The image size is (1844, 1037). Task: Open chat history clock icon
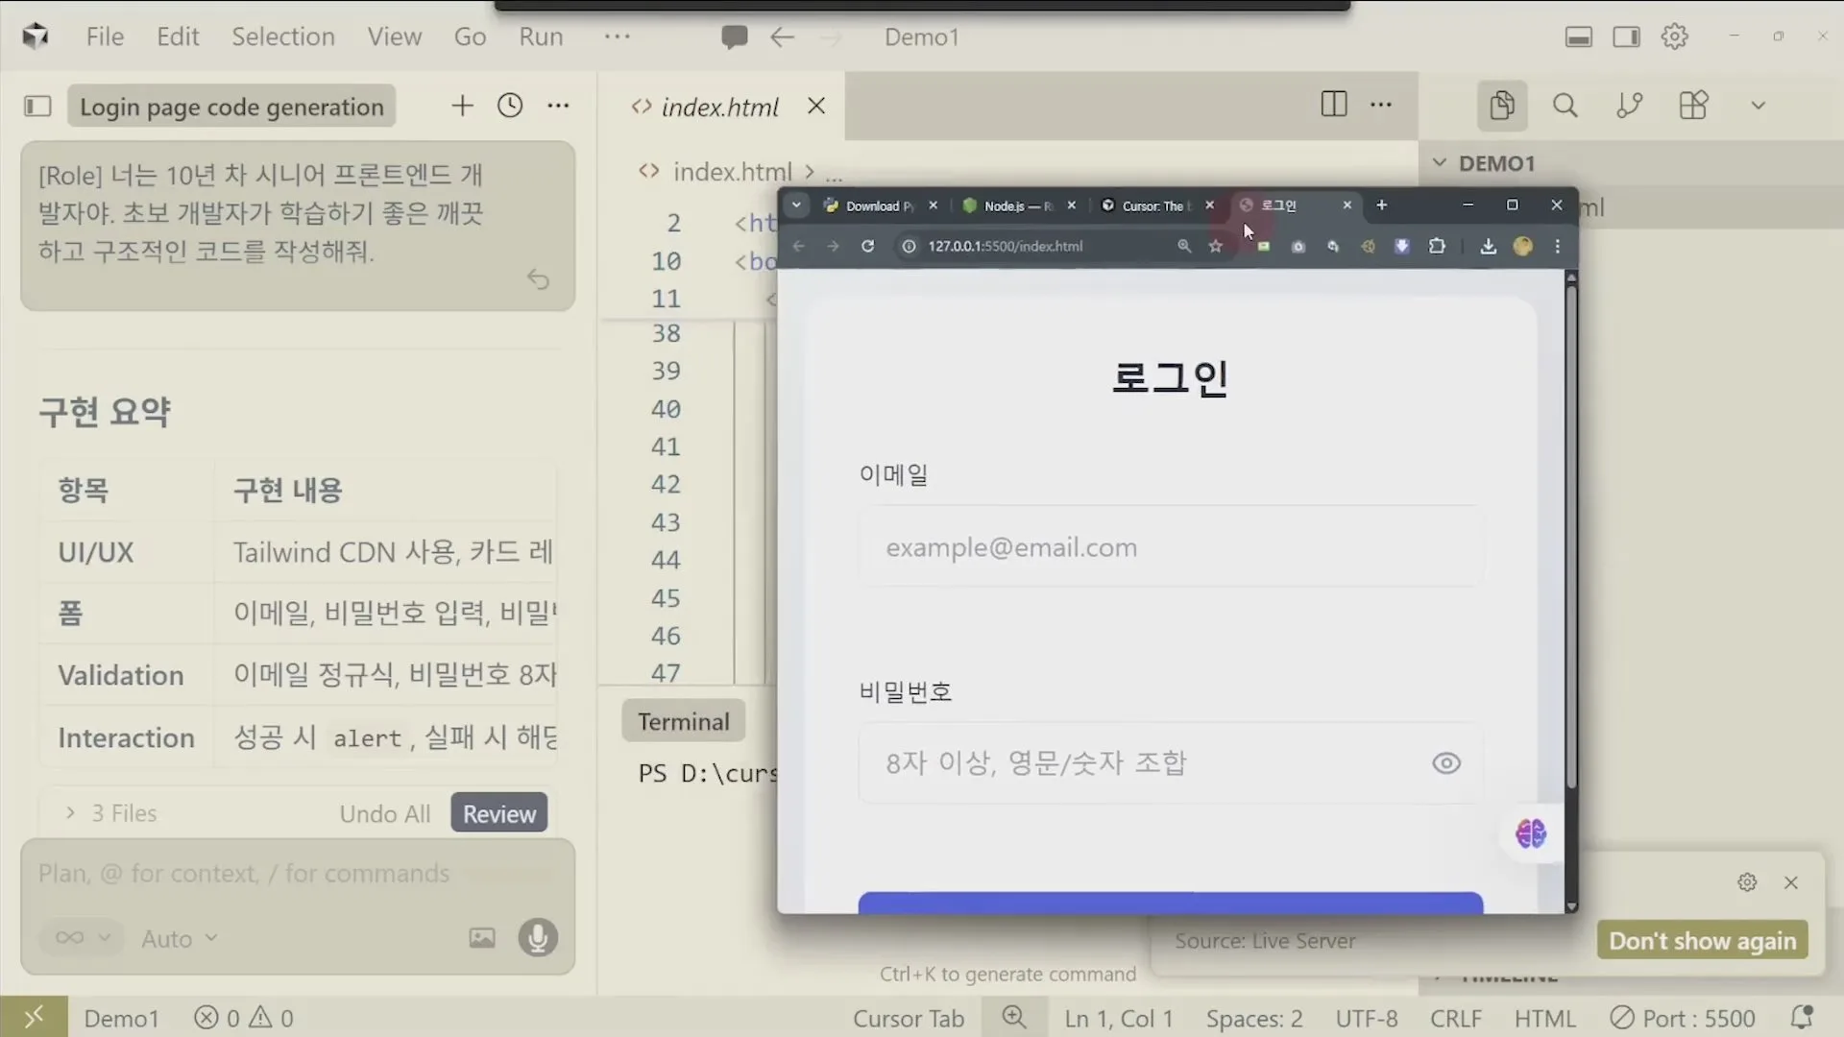510,106
